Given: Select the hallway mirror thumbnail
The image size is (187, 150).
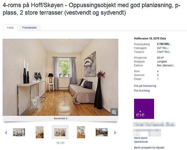Looking at the screenshot, I should [81, 132].
